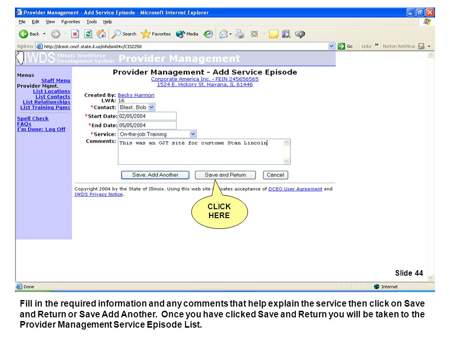Open the List Training Pgms link

(45, 107)
